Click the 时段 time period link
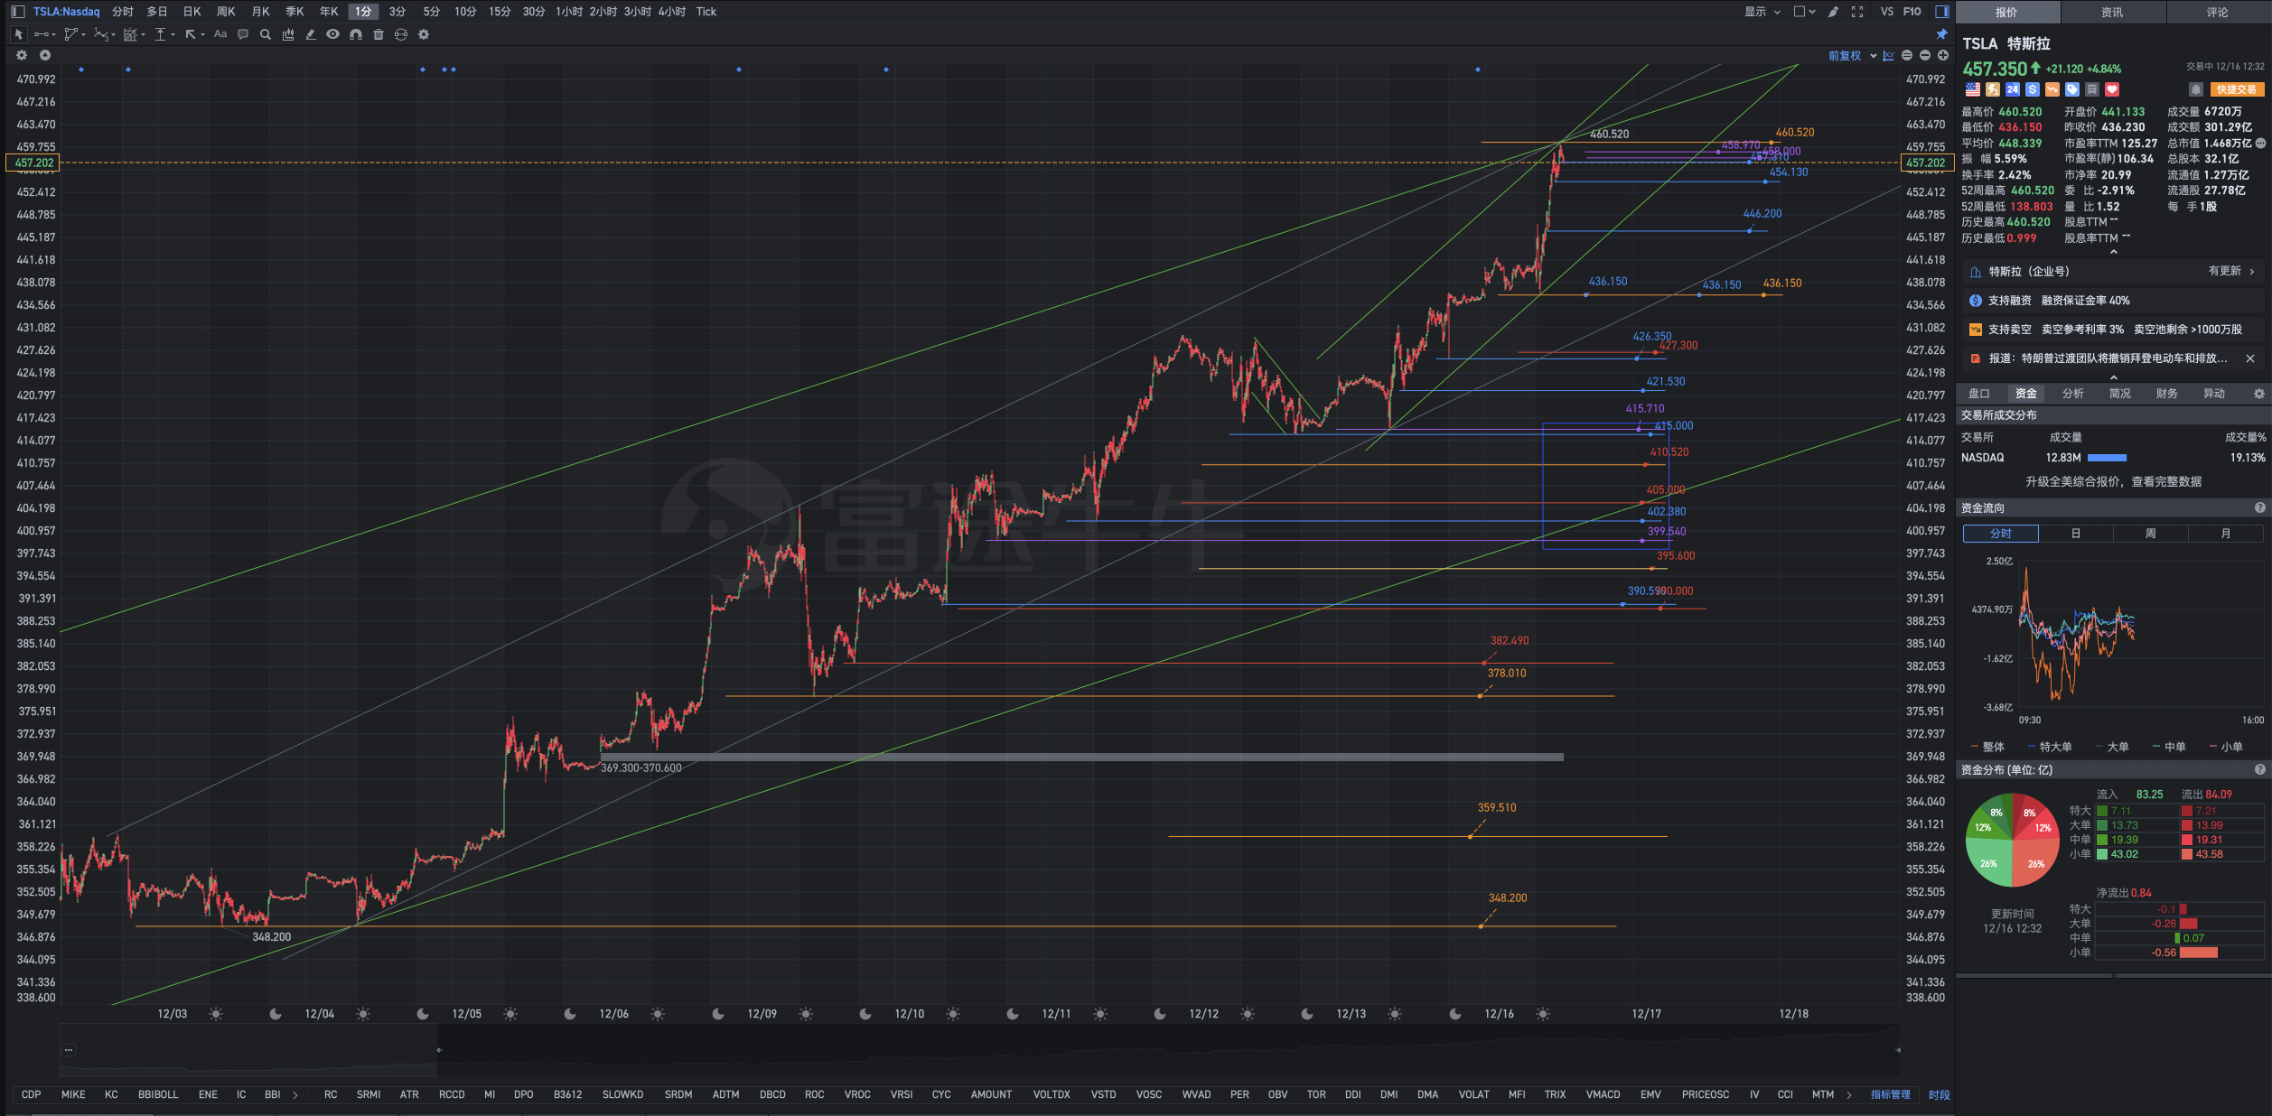This screenshot has width=2272, height=1116. point(1940,1094)
